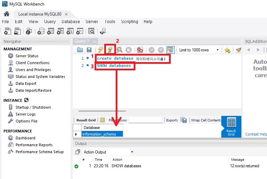The width and height of the screenshot is (267, 179).
Task: Create a new stored procedure icon
Action: coord(70,31)
